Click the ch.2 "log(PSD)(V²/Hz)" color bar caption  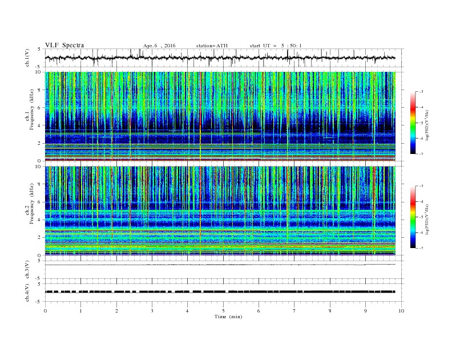[427, 219]
